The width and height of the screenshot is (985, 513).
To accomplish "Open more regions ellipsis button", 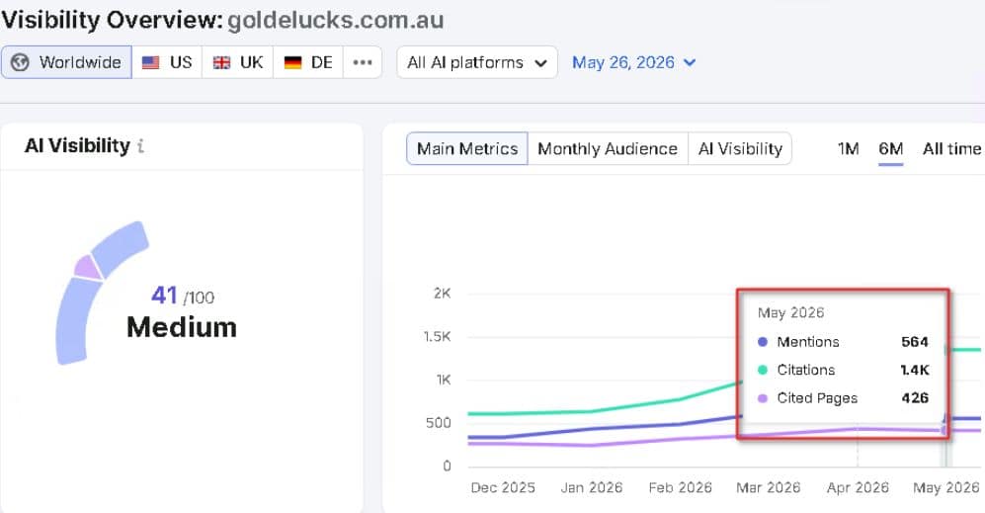I will point(363,62).
